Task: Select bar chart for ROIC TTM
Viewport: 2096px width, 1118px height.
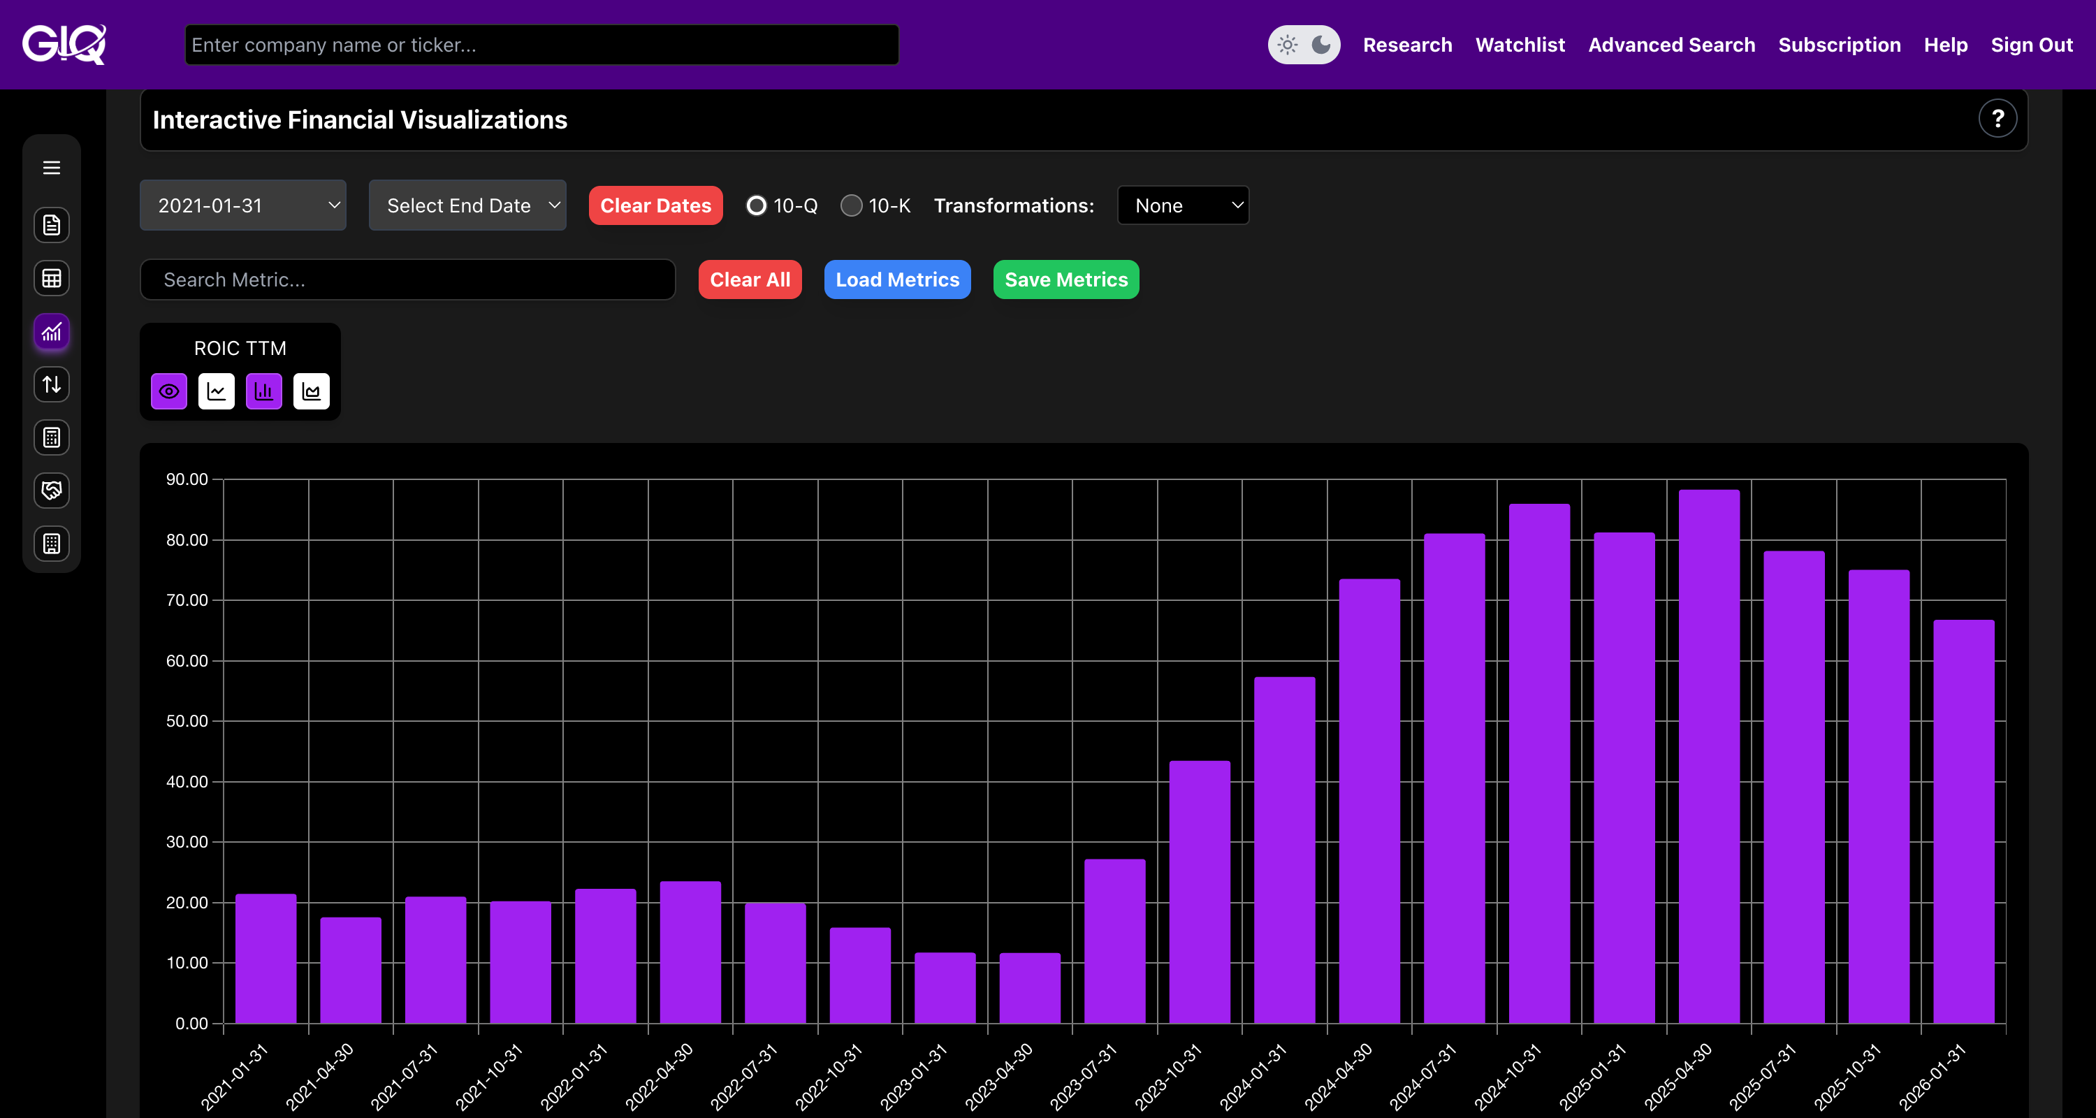Action: click(x=263, y=391)
